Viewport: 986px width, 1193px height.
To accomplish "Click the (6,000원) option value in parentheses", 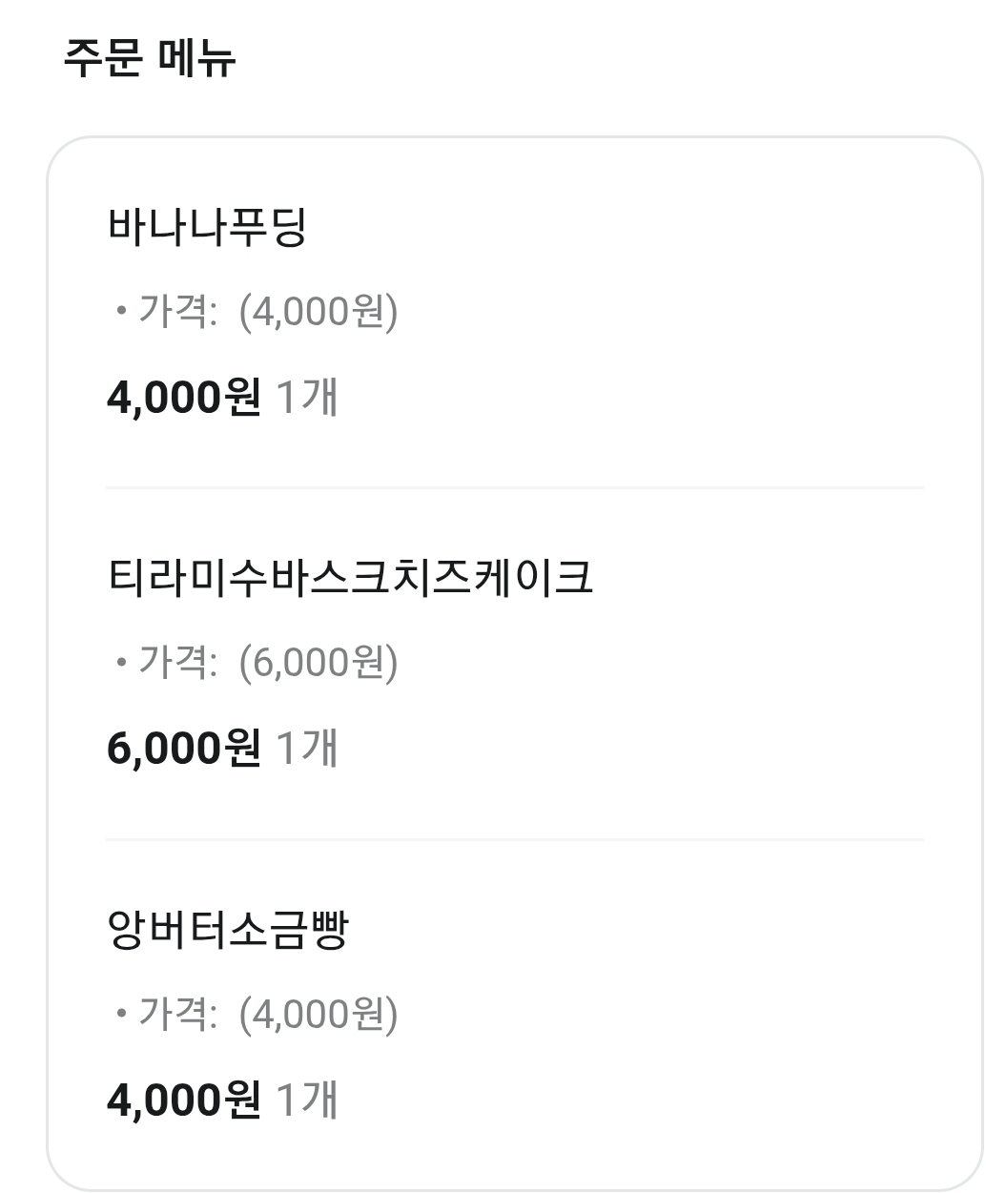I will pos(318,663).
